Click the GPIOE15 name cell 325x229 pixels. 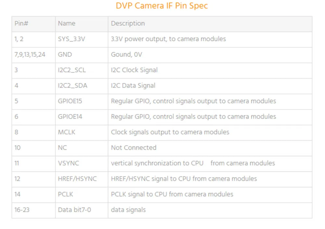pos(82,102)
